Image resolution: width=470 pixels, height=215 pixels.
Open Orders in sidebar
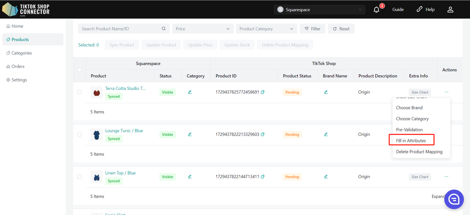(x=33, y=66)
